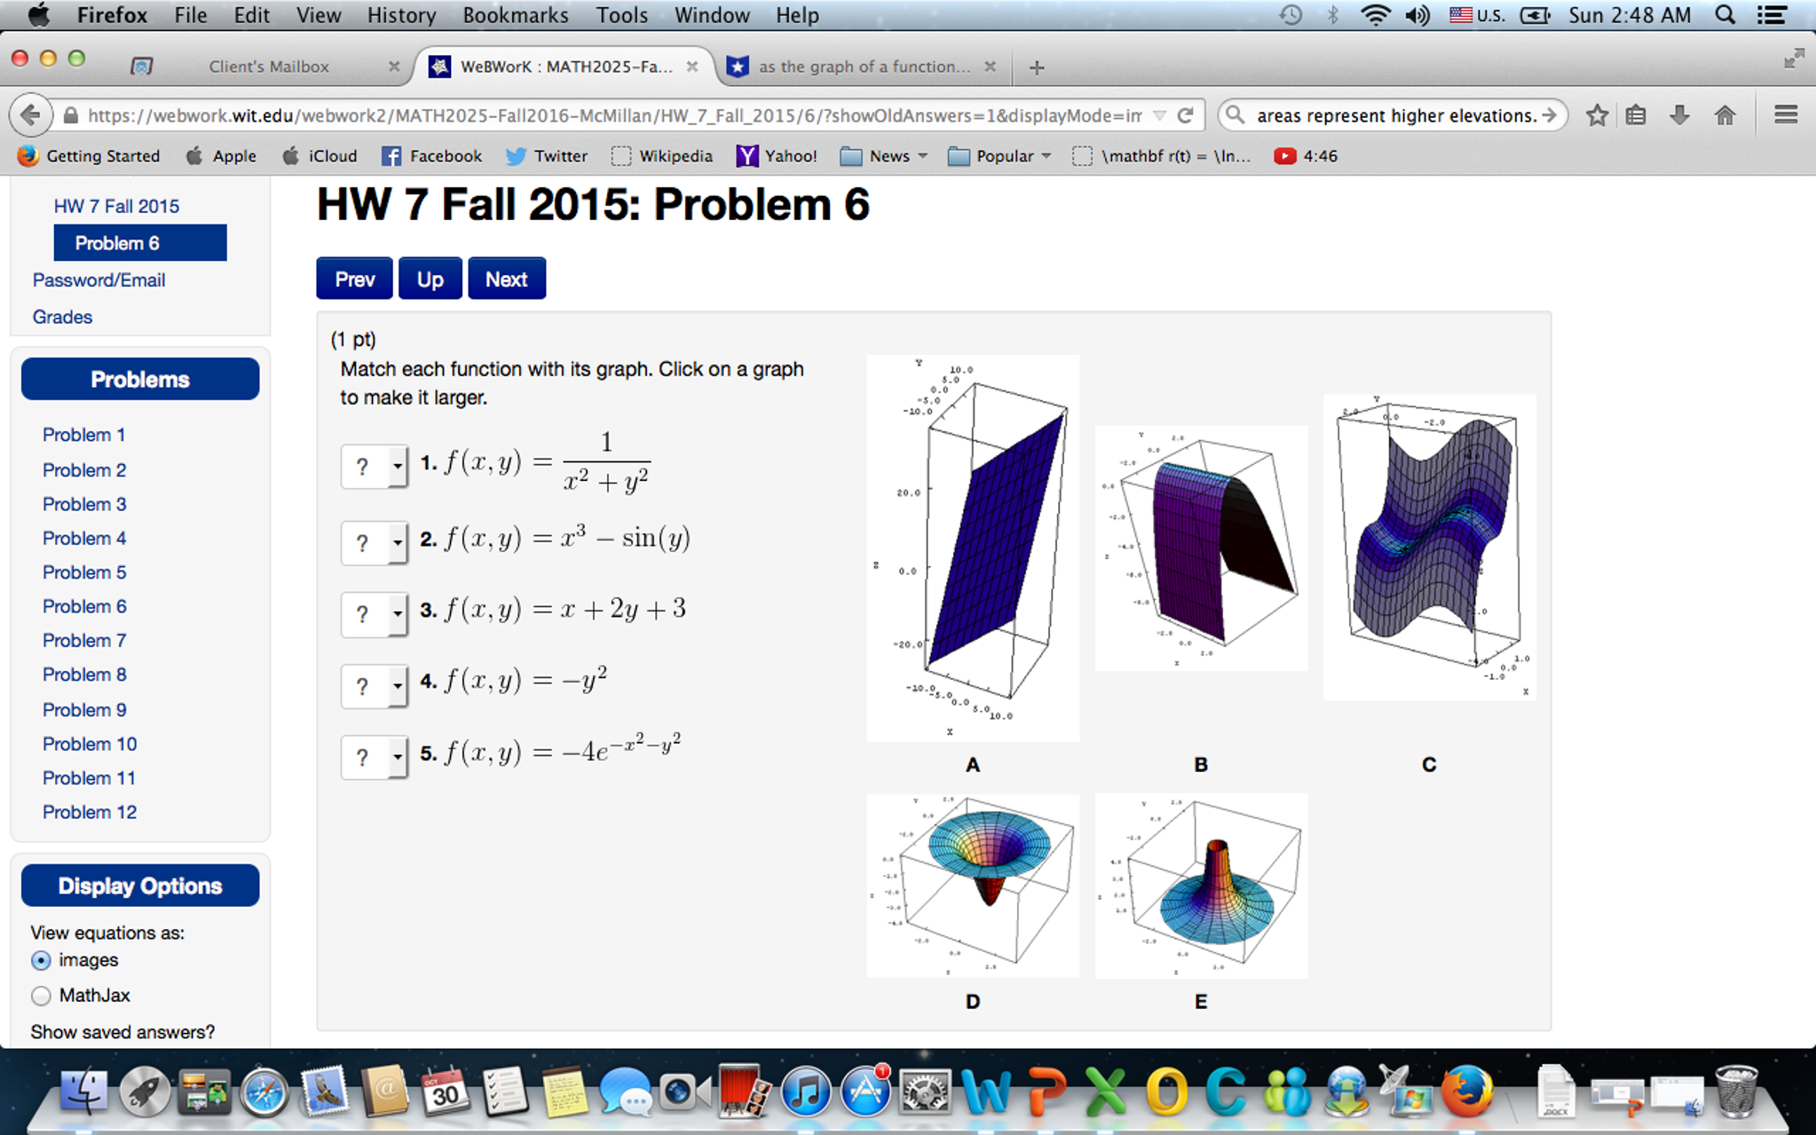Open answer dropdown for function 1

[x=374, y=466]
